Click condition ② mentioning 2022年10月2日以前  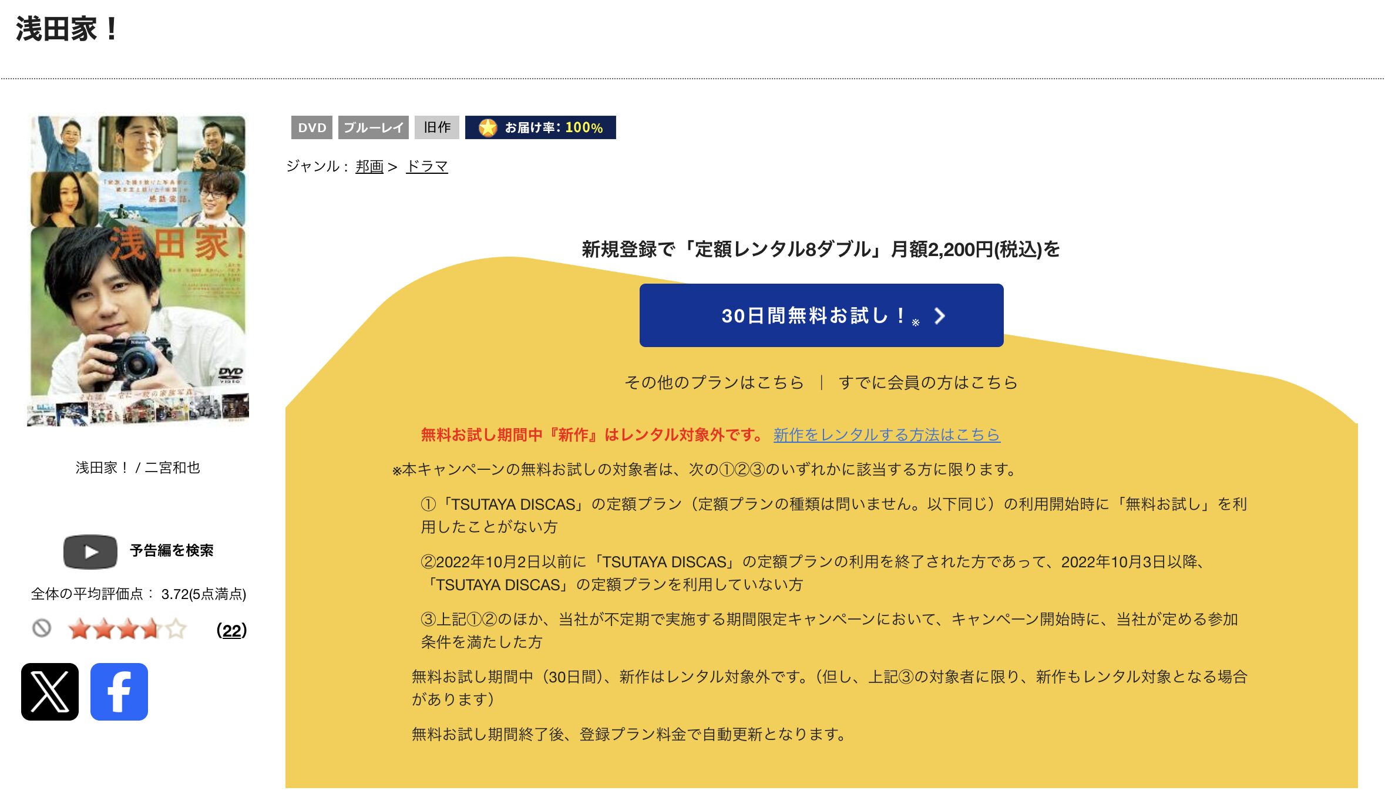813,573
